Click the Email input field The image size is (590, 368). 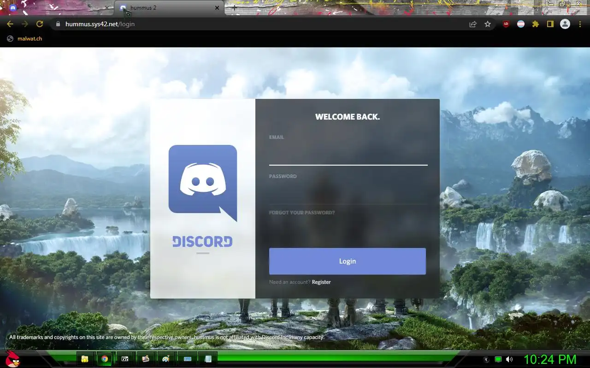(x=348, y=155)
